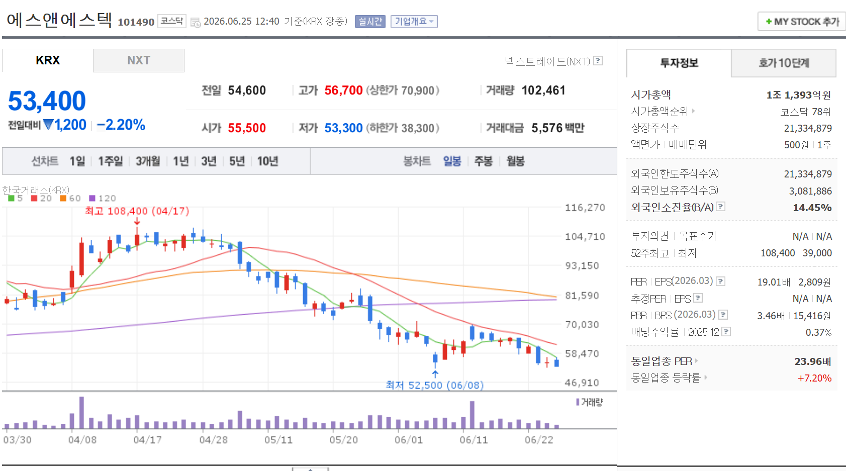Image resolution: width=846 pixels, height=471 pixels.
Task: Open the 투자정보 tab
Action: pyautogui.click(x=679, y=63)
